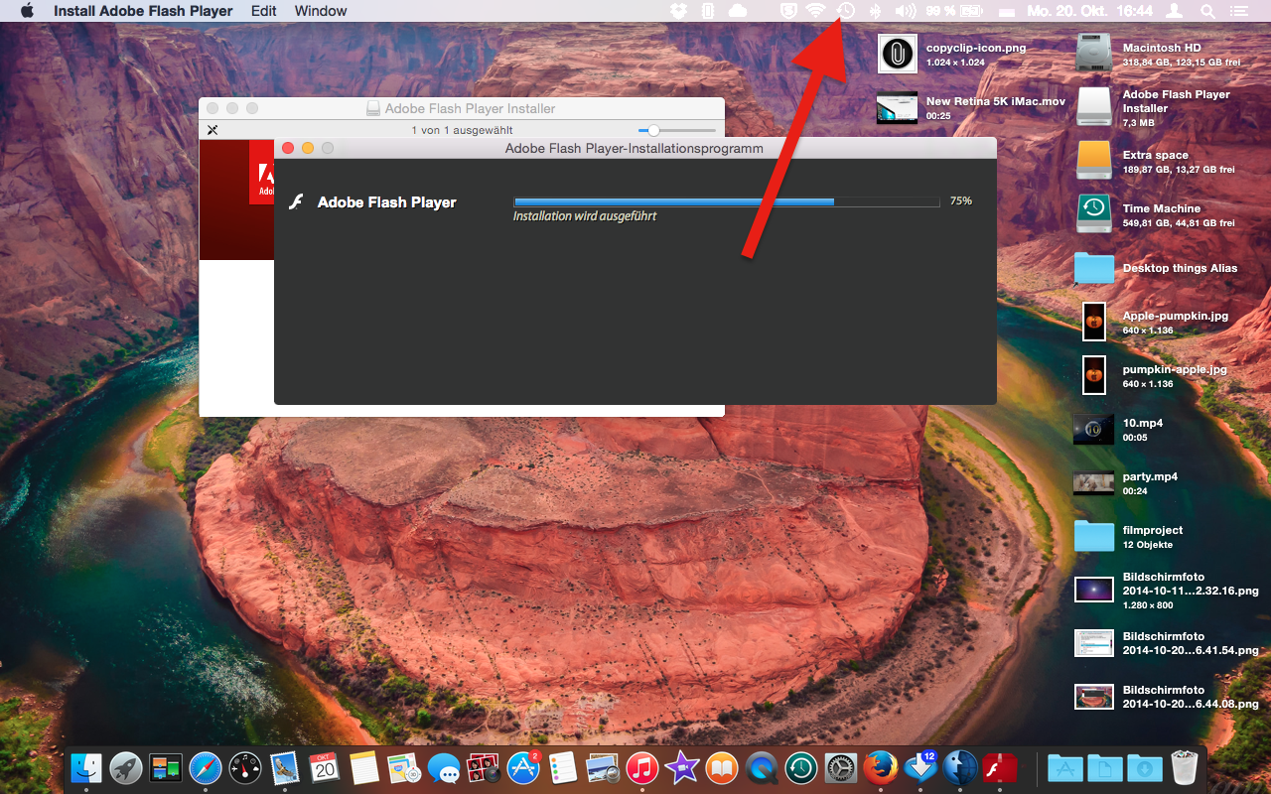This screenshot has width=1271, height=794.
Task: Open System Preferences from the Dock
Action: pos(841,767)
